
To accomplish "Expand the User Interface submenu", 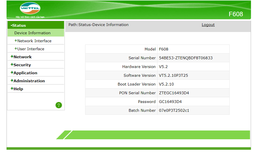I will click(29, 49).
